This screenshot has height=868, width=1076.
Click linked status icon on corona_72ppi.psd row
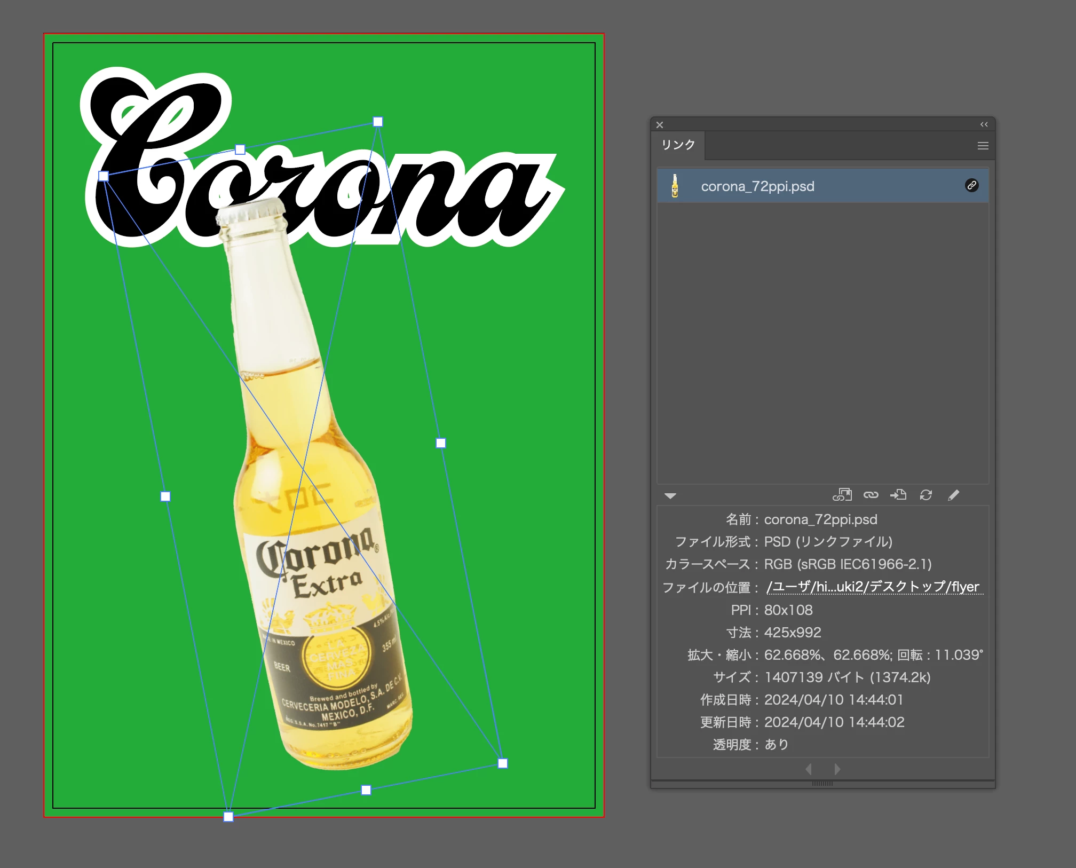pos(971,185)
